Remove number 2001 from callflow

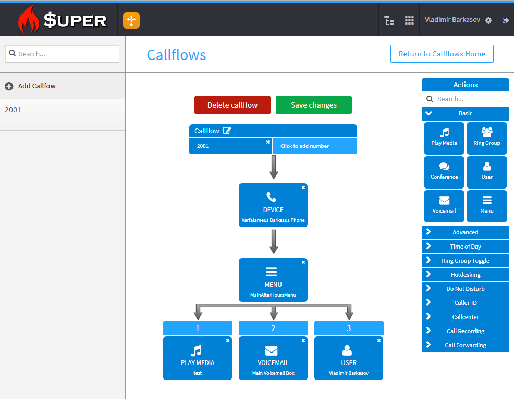[x=268, y=142]
